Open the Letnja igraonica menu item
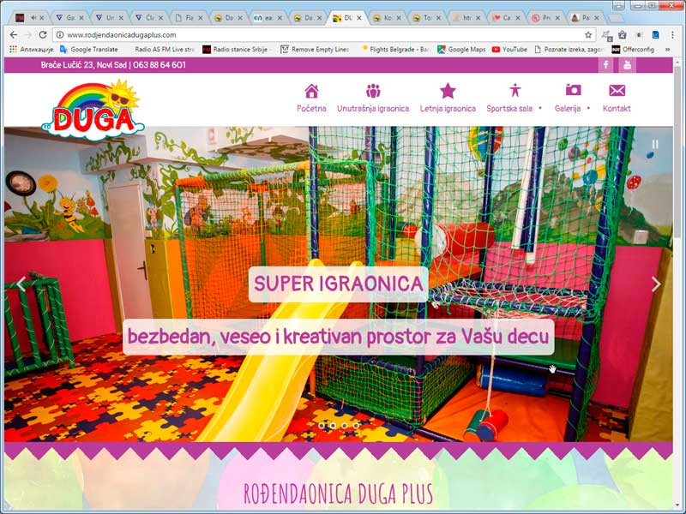The image size is (686, 514). (448, 109)
